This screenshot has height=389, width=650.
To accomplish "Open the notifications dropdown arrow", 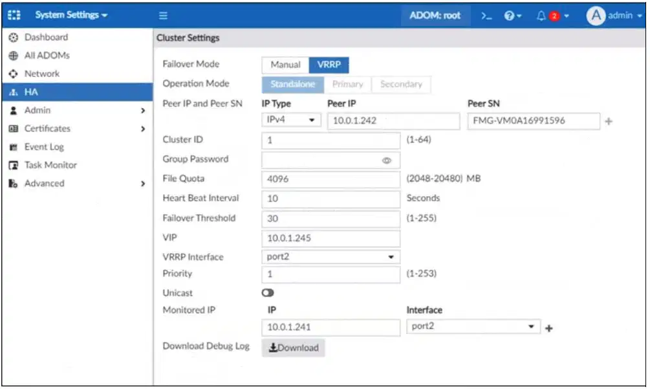I will [x=567, y=16].
